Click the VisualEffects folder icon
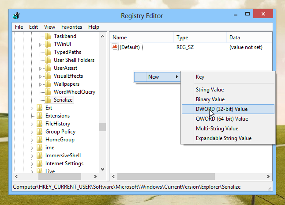Viewport: 285px width, 205px height. (48, 76)
